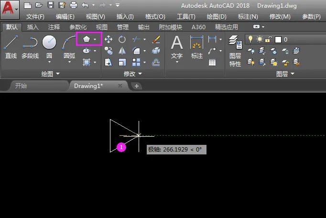The width and height of the screenshot is (326, 218).
Task: Open dropdown arrow next to polygon tool
Action: pos(95,39)
